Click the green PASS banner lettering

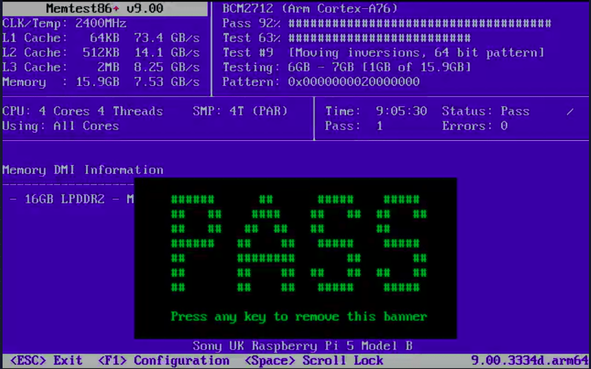click(x=299, y=244)
